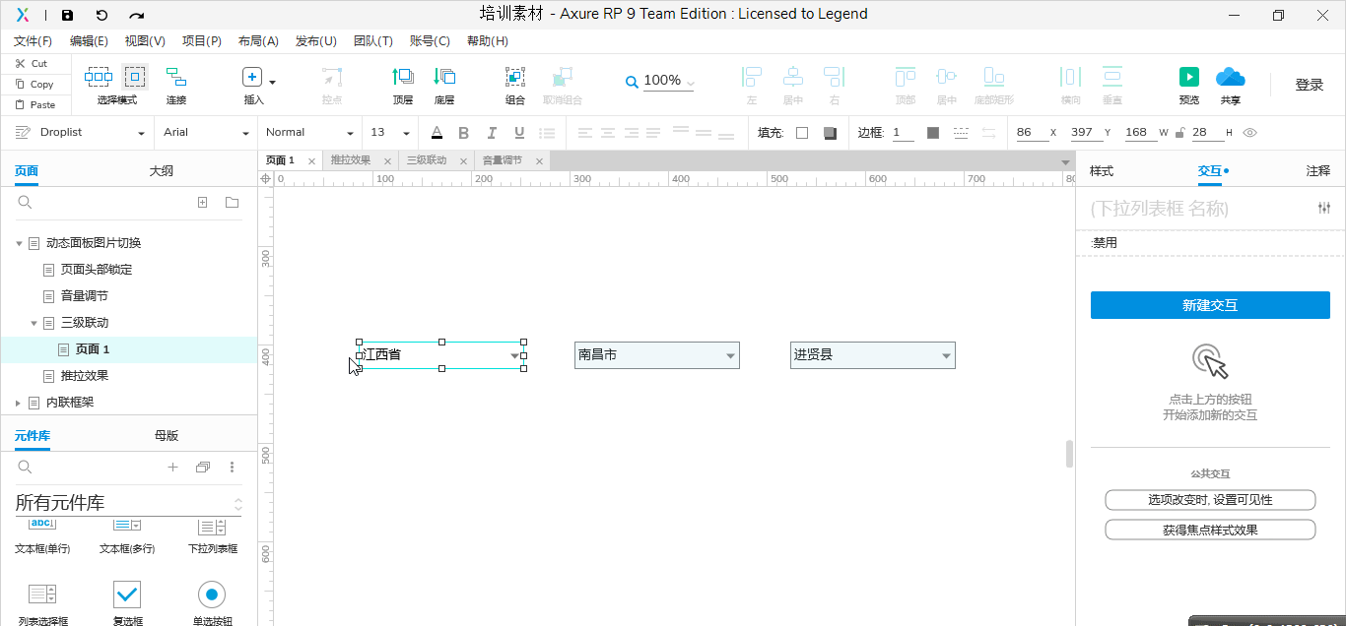The width and height of the screenshot is (1346, 626).
Task: Click the 新建交互 button
Action: click(1210, 305)
